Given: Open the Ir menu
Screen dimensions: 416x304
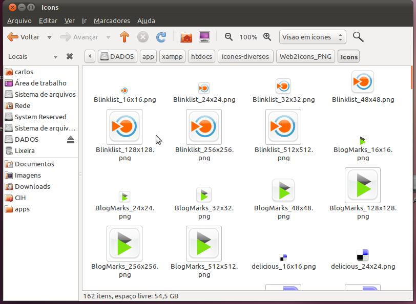Looking at the screenshot, I should coord(84,20).
